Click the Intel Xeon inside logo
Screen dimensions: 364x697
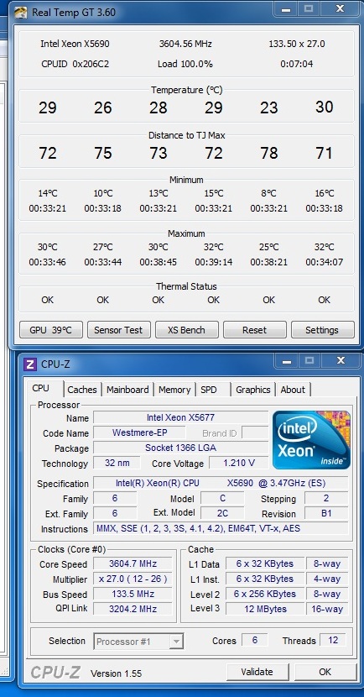click(x=311, y=440)
